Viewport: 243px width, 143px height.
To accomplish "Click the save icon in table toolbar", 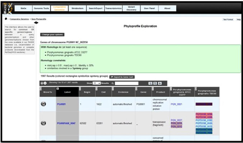I will point(155,83).
